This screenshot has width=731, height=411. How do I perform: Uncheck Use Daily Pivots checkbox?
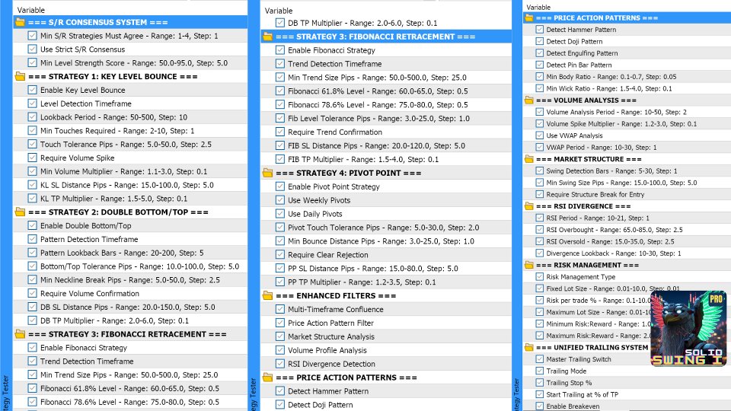(279, 213)
